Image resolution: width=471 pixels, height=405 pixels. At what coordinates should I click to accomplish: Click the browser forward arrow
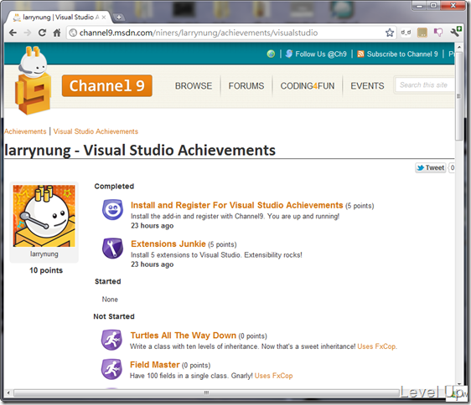pyautogui.click(x=28, y=33)
